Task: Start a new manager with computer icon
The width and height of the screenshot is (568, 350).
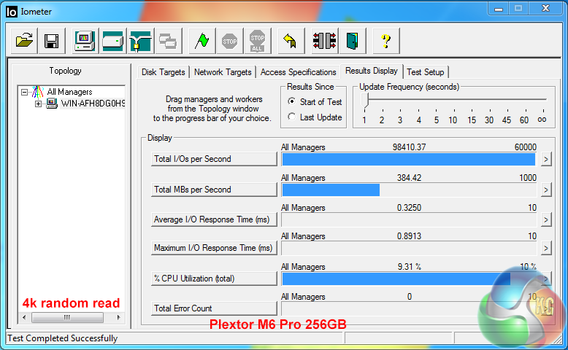Action: (85, 41)
